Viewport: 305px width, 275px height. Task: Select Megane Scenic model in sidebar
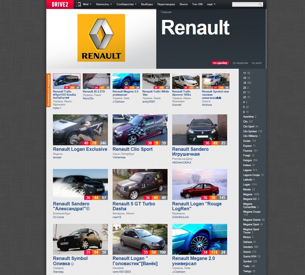pos(252,220)
